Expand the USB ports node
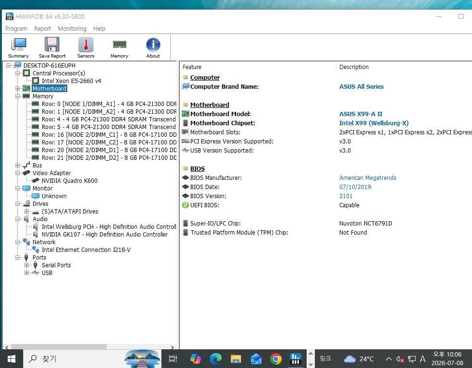Screen dimensions: 472x368 [x=26, y=273]
